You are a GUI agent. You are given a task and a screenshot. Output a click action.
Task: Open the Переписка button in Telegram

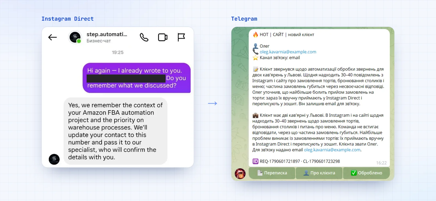pyautogui.click(x=272, y=173)
